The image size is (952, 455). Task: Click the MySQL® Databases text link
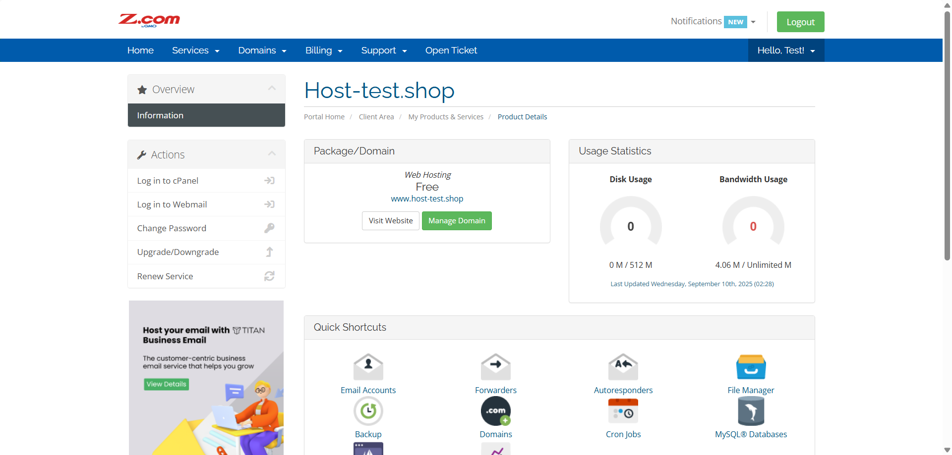(x=751, y=434)
